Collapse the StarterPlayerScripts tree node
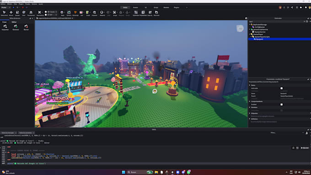This screenshot has width=311, height=175. click(251, 36)
